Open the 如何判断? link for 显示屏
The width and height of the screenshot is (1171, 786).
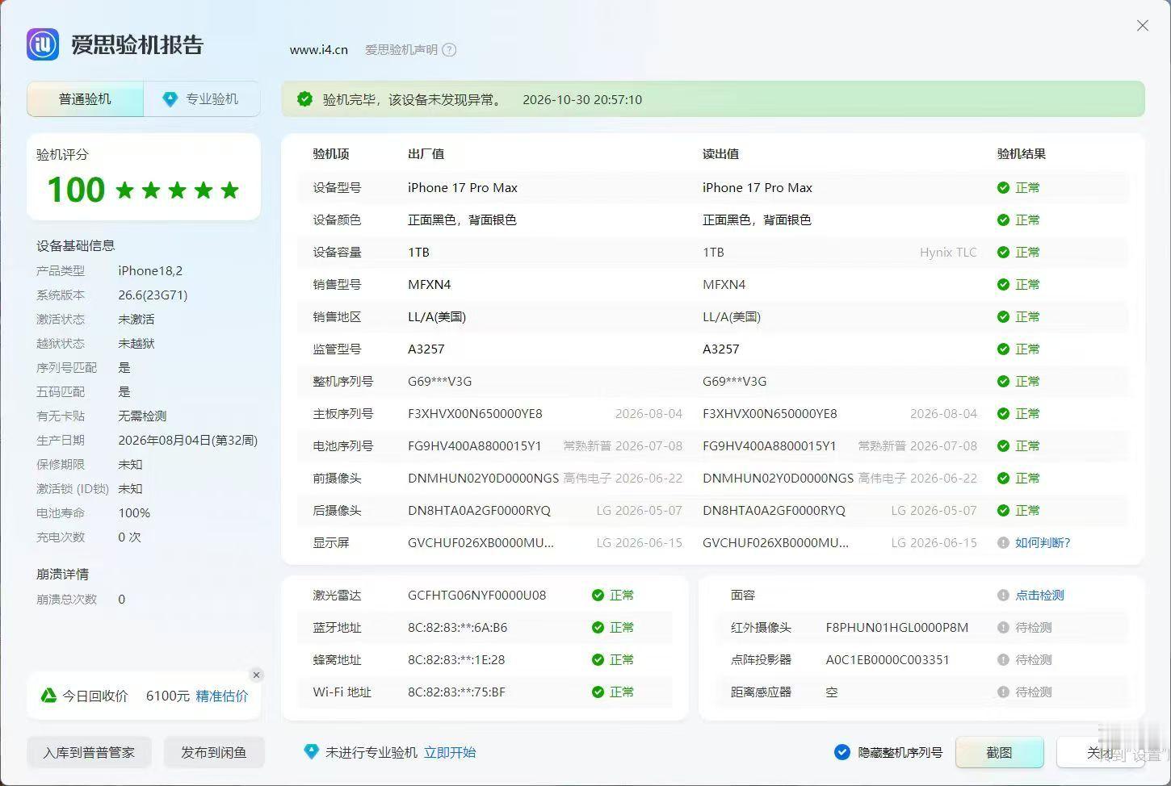pos(1043,543)
